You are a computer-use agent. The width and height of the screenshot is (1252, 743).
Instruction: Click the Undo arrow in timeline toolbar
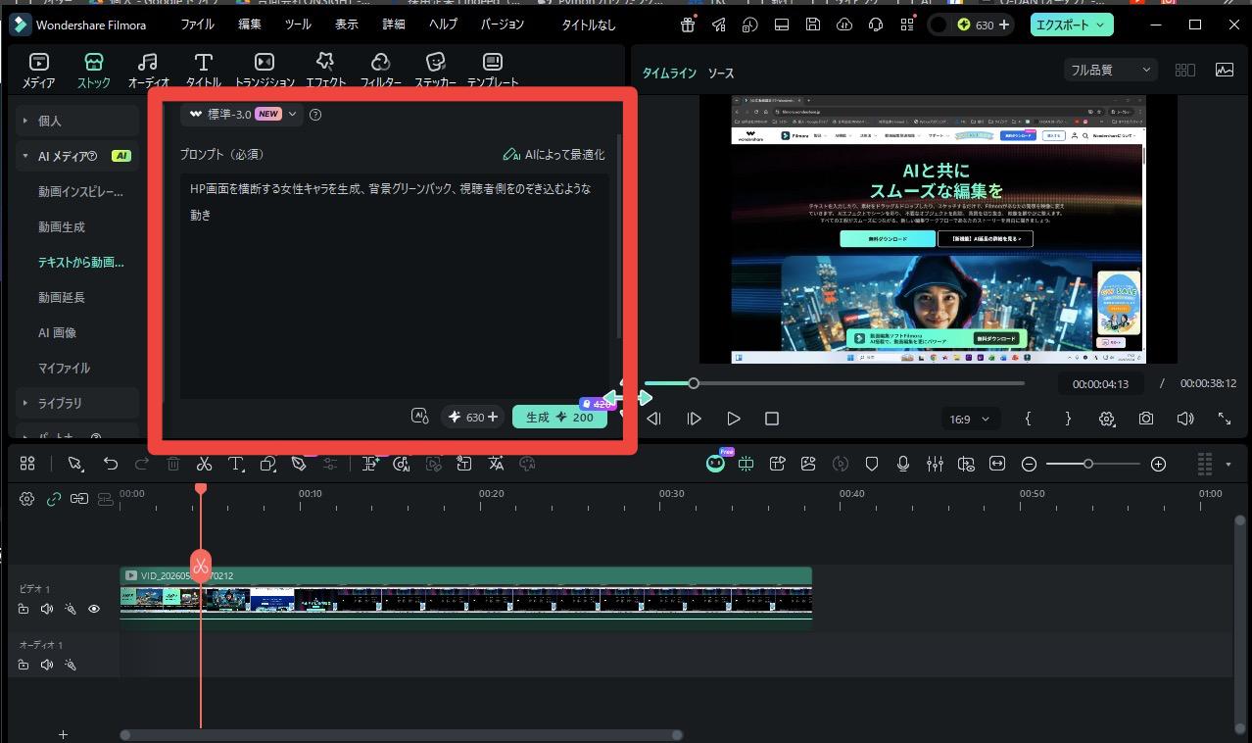click(x=111, y=464)
